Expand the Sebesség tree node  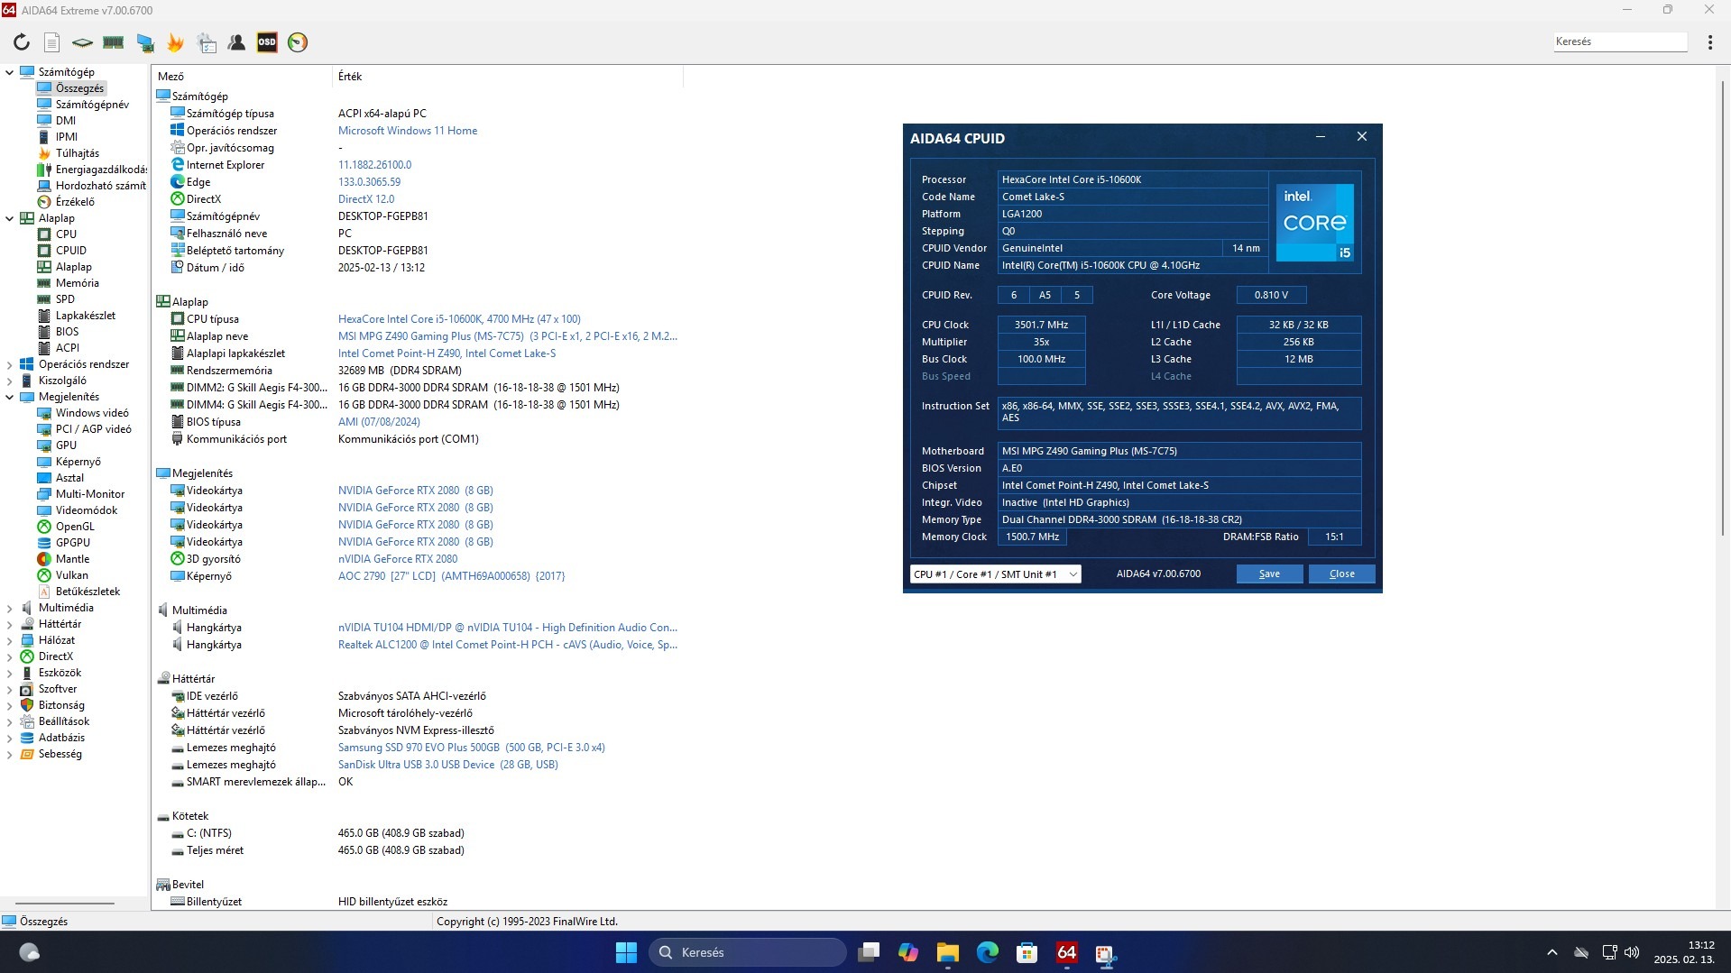pyautogui.click(x=10, y=754)
